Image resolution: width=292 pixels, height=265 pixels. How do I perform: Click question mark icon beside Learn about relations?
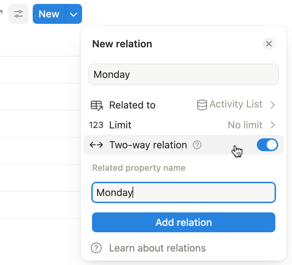[x=96, y=248]
